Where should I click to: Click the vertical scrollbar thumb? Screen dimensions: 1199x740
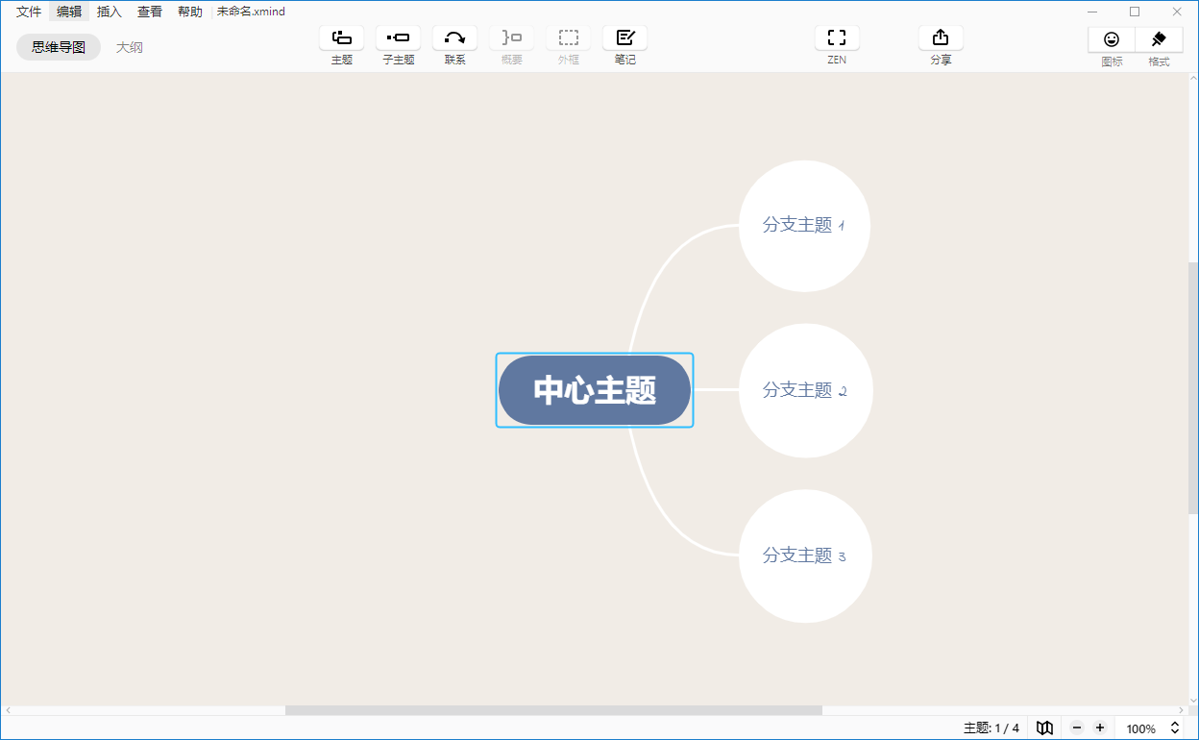[x=1193, y=387]
